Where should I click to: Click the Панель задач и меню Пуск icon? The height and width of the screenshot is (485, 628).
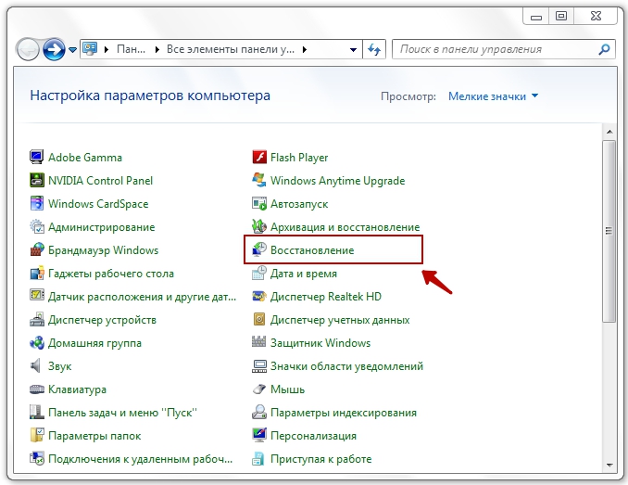(36, 412)
